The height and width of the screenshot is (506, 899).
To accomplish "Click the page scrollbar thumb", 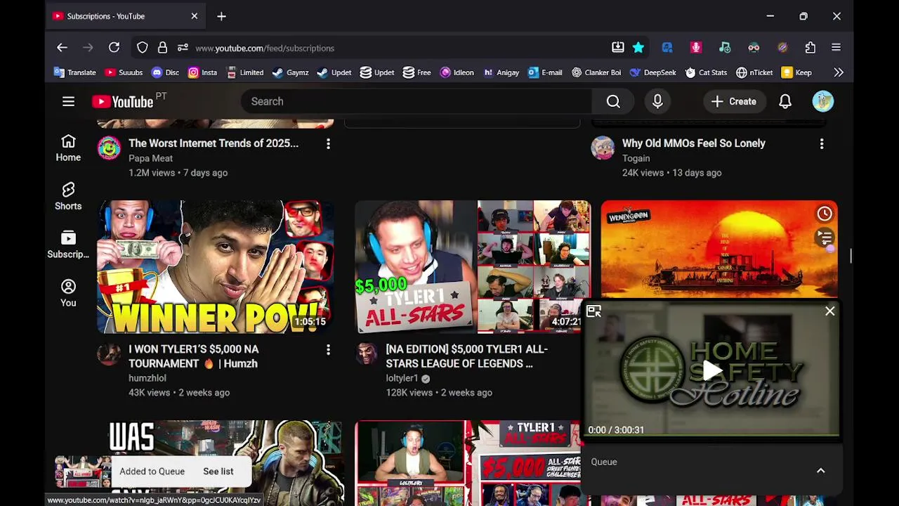I will click(x=851, y=256).
